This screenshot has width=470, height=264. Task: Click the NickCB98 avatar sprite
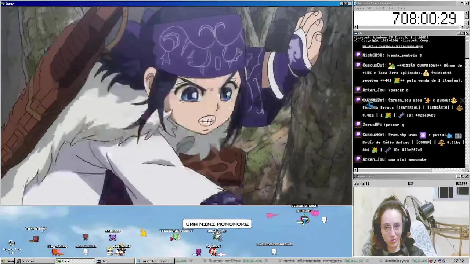304,220
